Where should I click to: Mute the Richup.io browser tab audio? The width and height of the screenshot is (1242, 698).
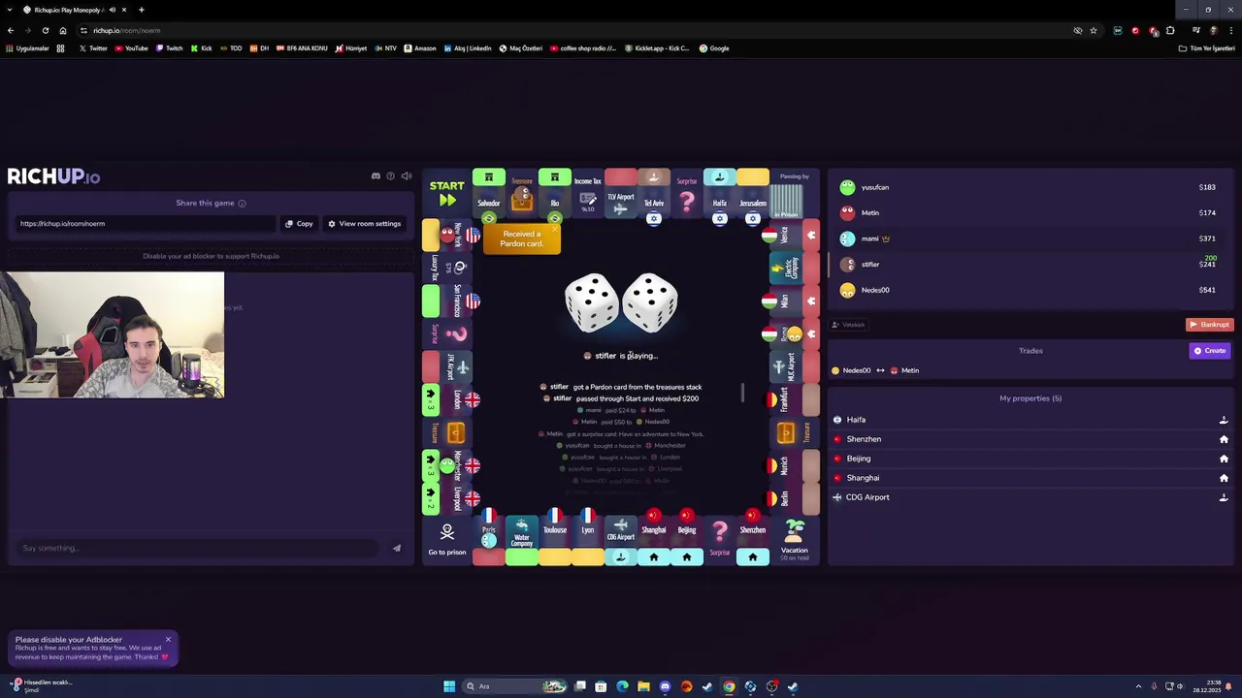pos(113,10)
